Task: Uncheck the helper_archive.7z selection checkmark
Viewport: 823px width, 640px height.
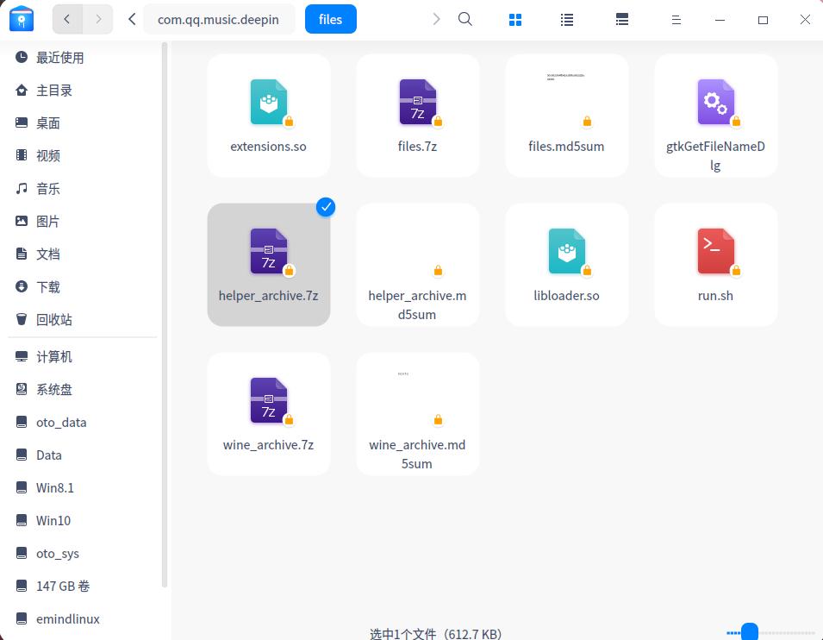Action: click(326, 207)
